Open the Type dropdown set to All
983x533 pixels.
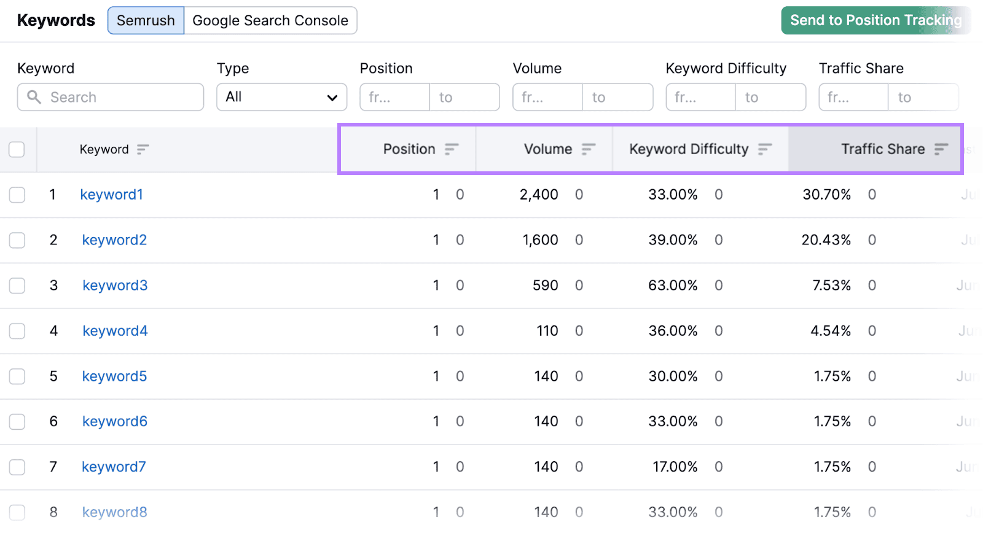coord(281,97)
